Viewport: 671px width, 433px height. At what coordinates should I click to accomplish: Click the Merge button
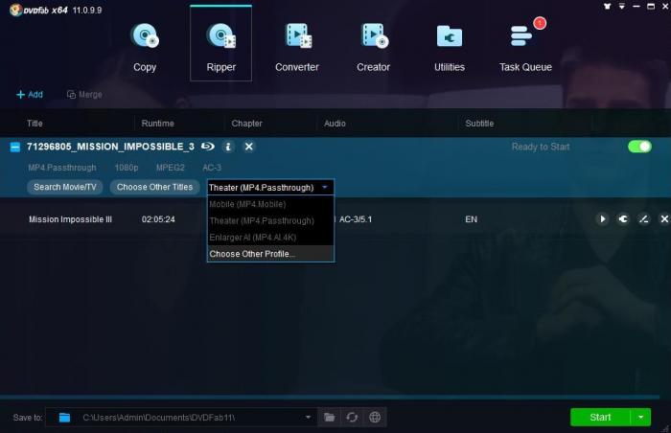[x=84, y=95]
